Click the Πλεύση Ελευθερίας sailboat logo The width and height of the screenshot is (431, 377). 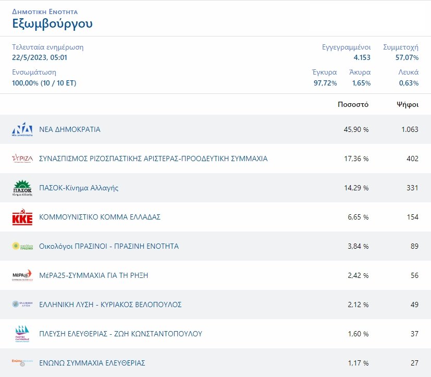(22, 334)
